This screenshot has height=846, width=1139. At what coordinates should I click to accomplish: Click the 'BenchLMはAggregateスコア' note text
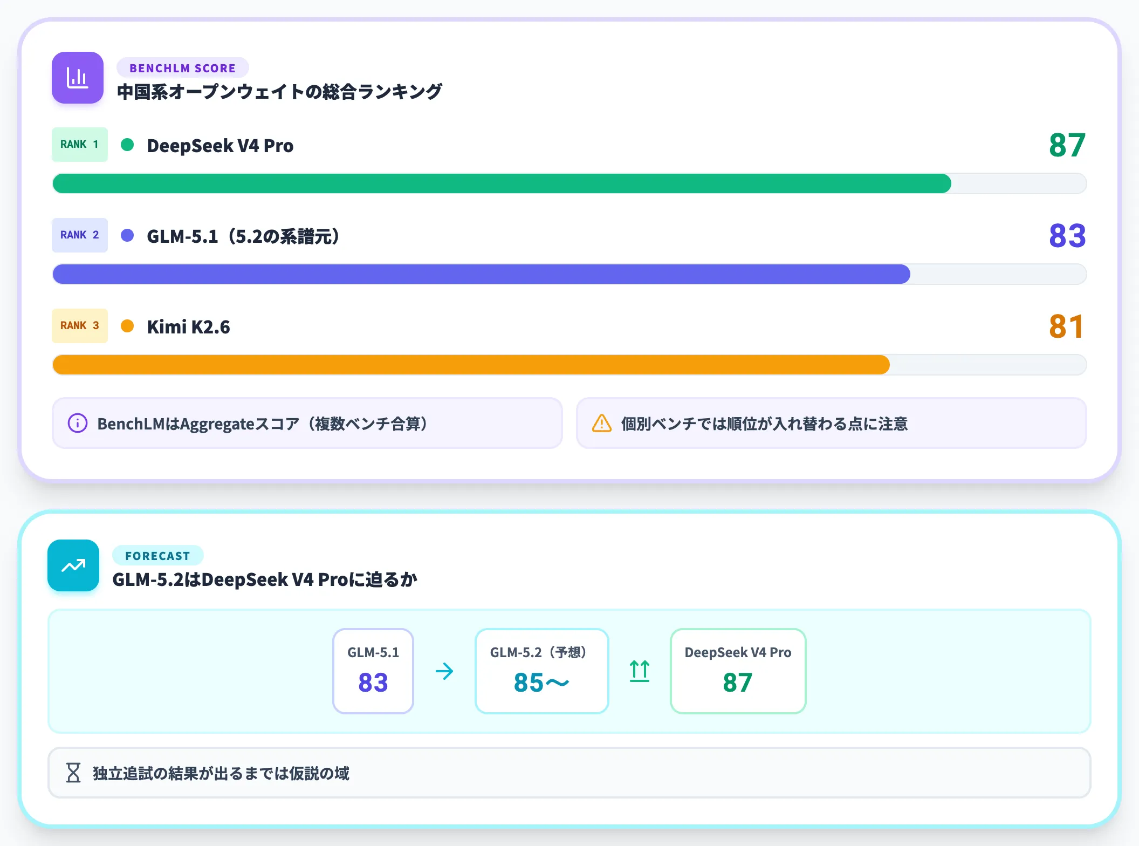coord(263,424)
